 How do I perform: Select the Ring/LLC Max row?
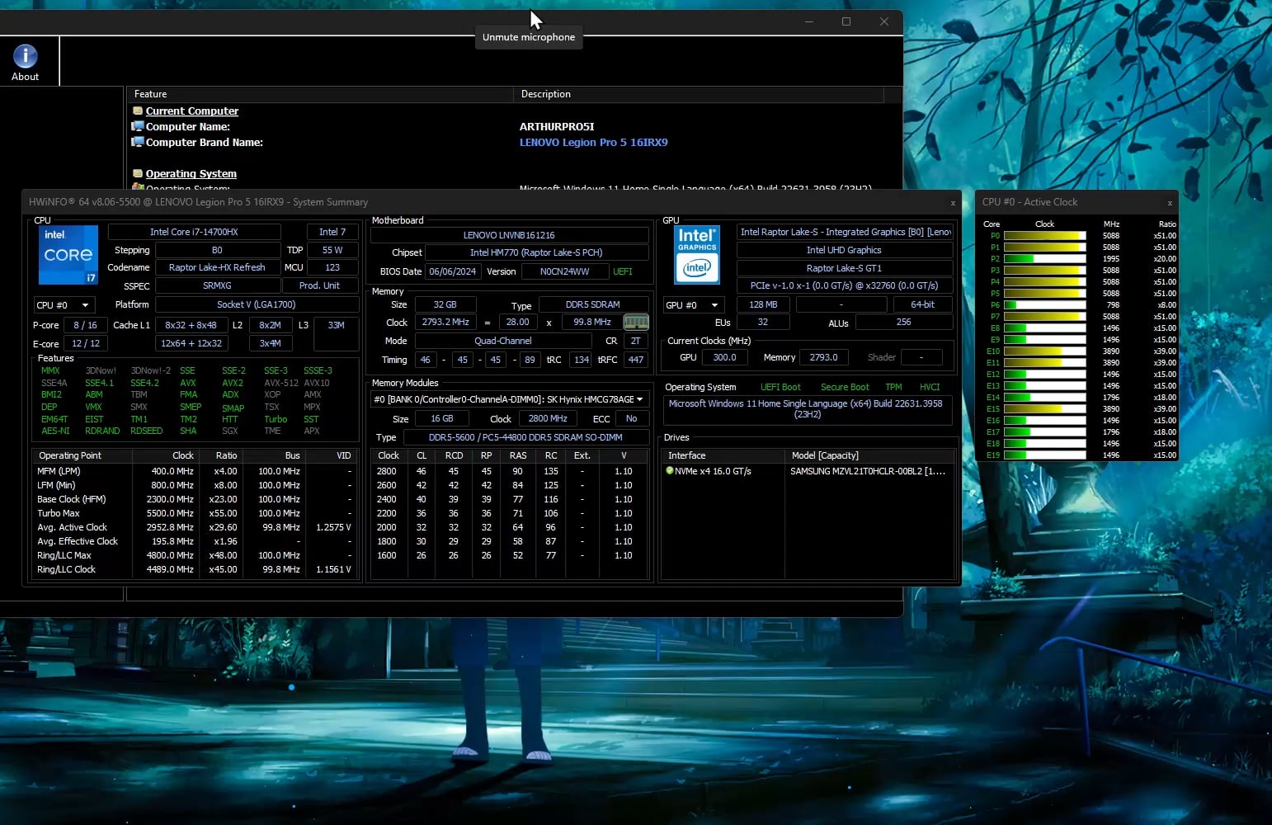[x=195, y=555]
